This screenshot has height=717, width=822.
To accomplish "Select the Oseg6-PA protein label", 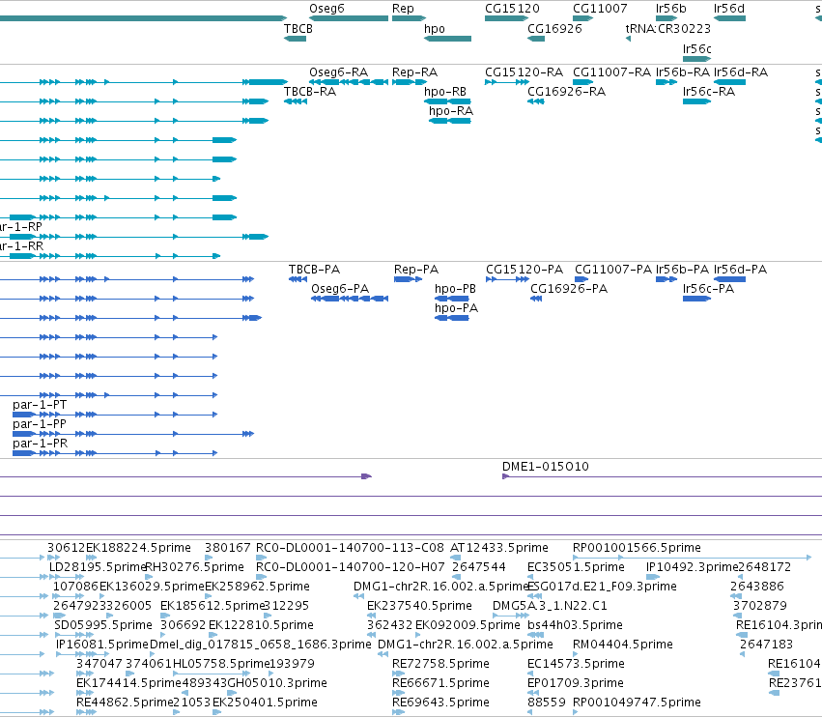I will pyautogui.click(x=340, y=289).
